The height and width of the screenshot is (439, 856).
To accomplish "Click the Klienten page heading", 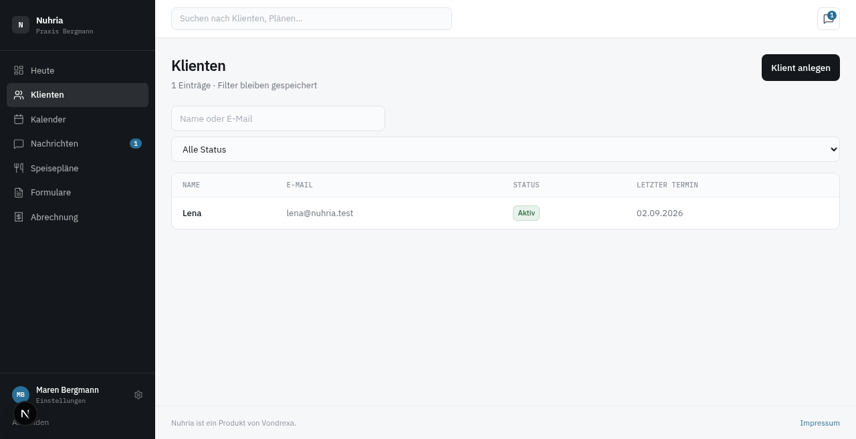I will point(199,66).
